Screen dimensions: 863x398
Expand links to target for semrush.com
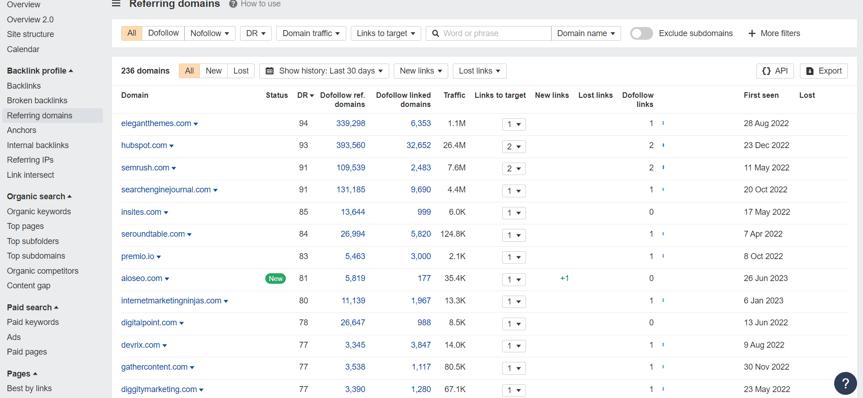(514, 169)
